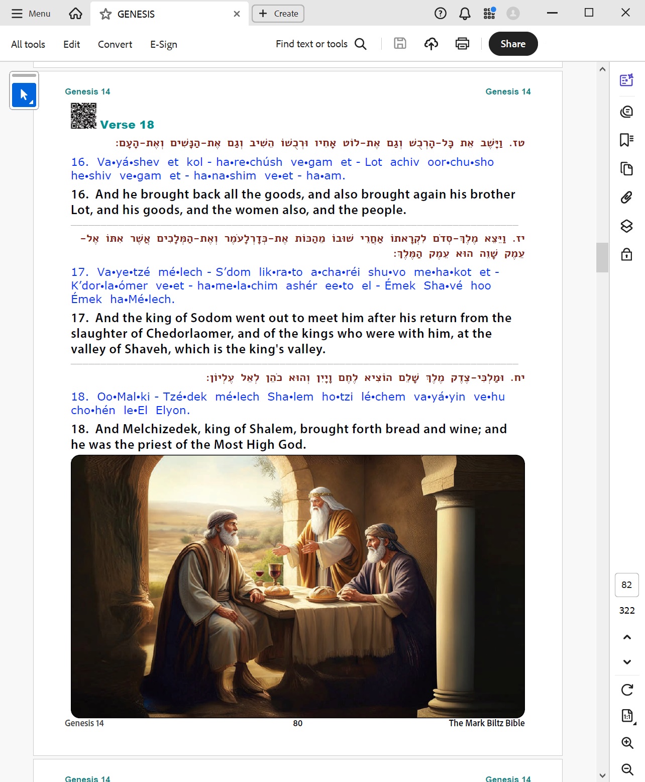The height and width of the screenshot is (782, 645).
Task: Rotate the page view clockwise
Action: pyautogui.click(x=627, y=690)
